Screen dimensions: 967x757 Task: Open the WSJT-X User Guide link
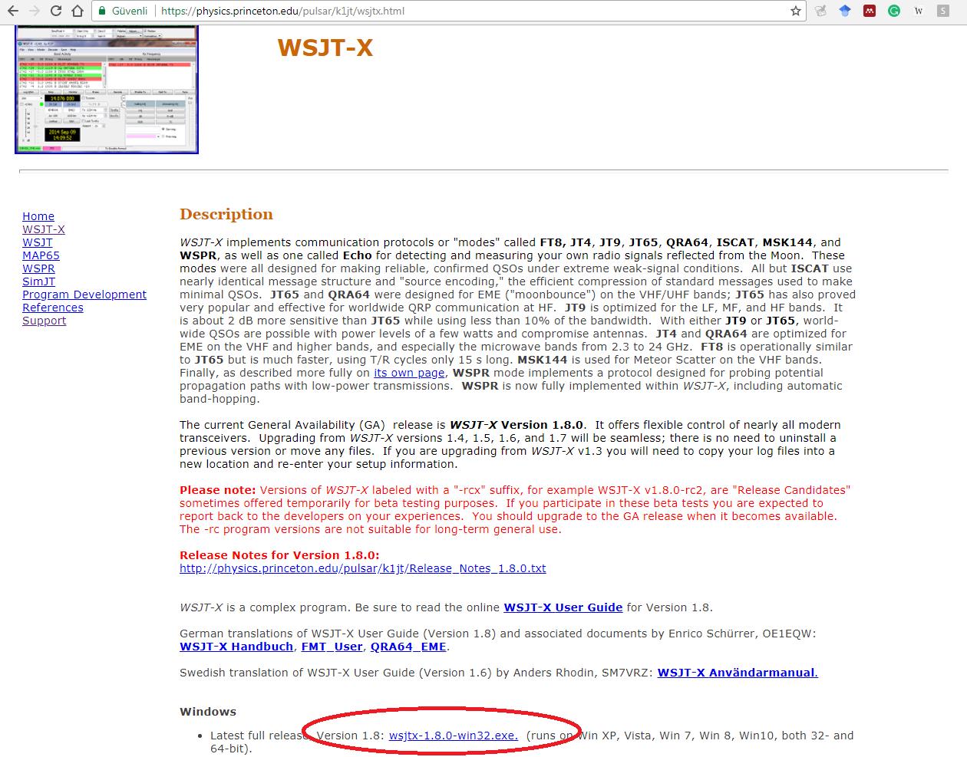pyautogui.click(x=563, y=607)
